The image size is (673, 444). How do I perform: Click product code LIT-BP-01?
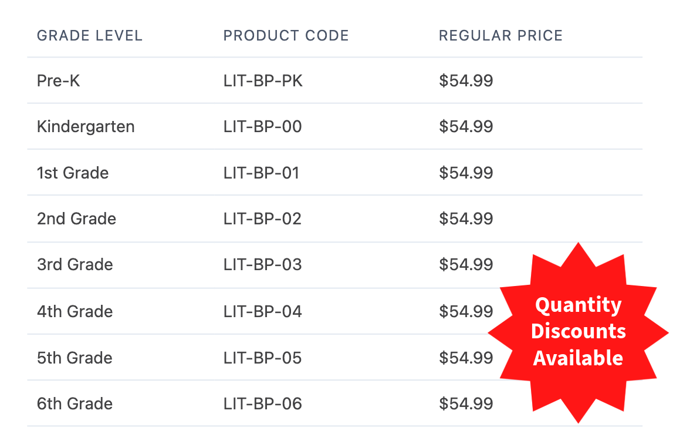point(261,173)
